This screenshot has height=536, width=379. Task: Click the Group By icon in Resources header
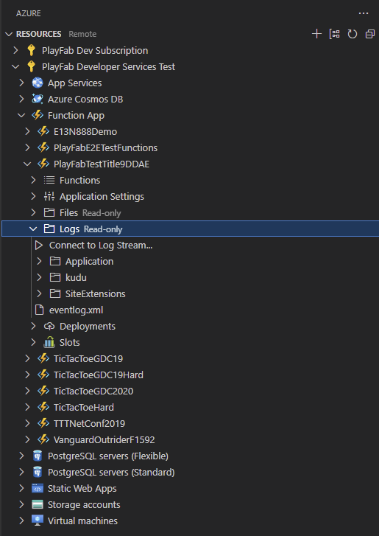tap(334, 34)
